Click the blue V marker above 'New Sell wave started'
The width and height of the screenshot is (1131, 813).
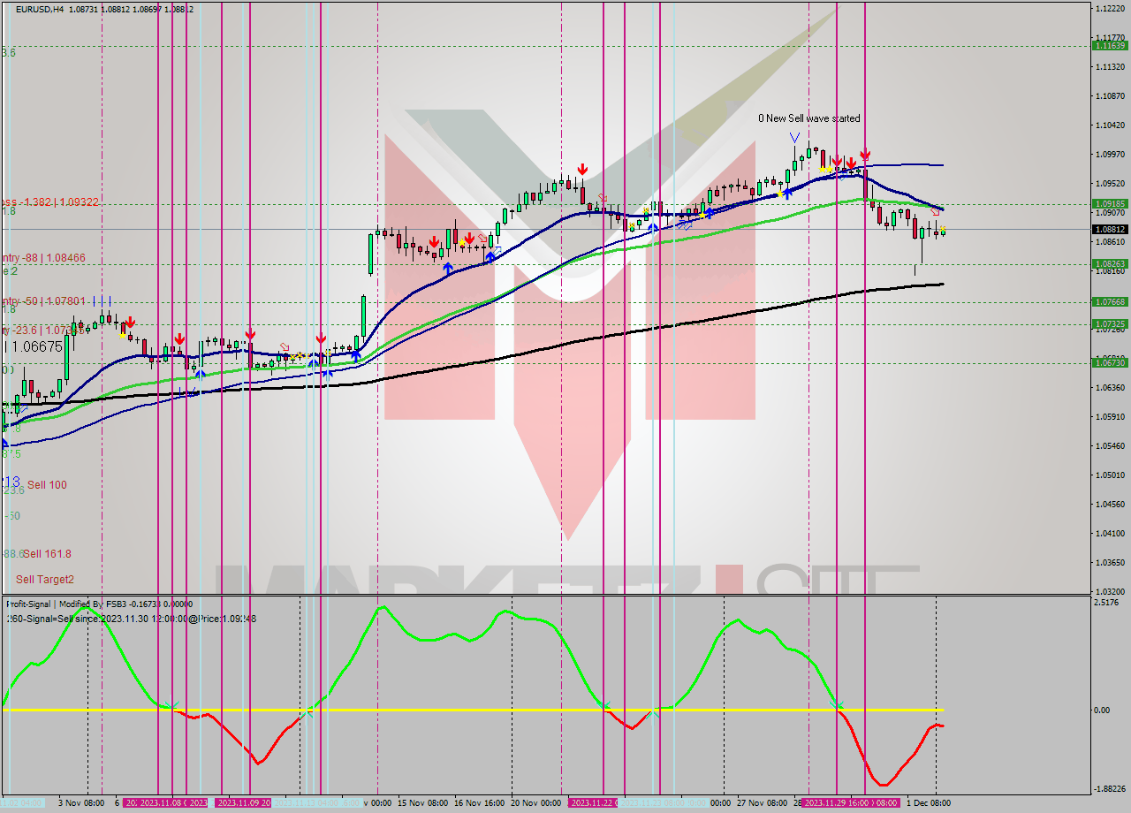794,137
